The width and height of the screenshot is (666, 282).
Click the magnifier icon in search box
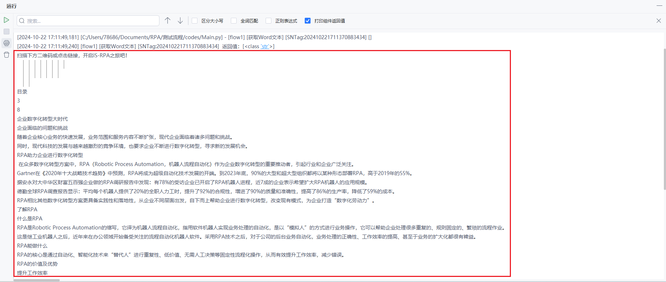click(x=22, y=21)
